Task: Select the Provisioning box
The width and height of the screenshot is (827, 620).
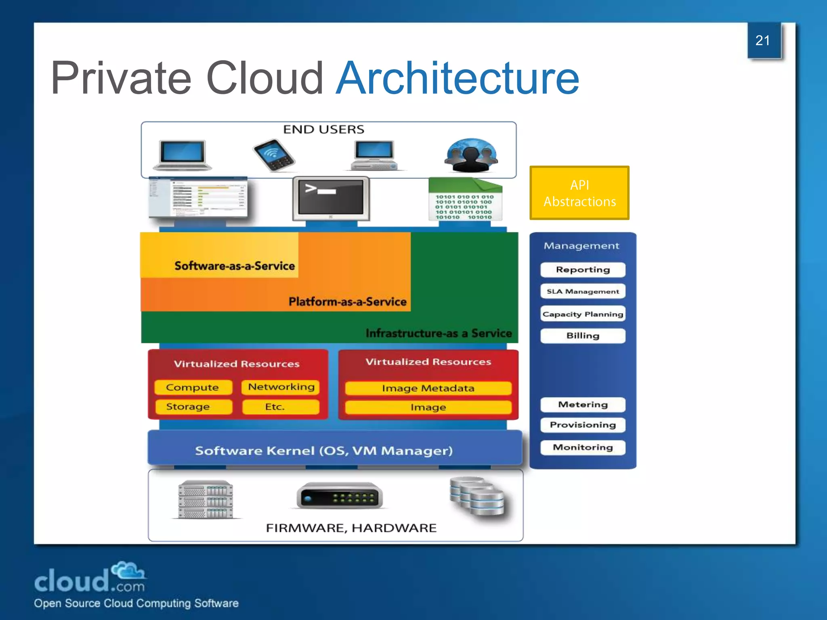Action: point(583,425)
